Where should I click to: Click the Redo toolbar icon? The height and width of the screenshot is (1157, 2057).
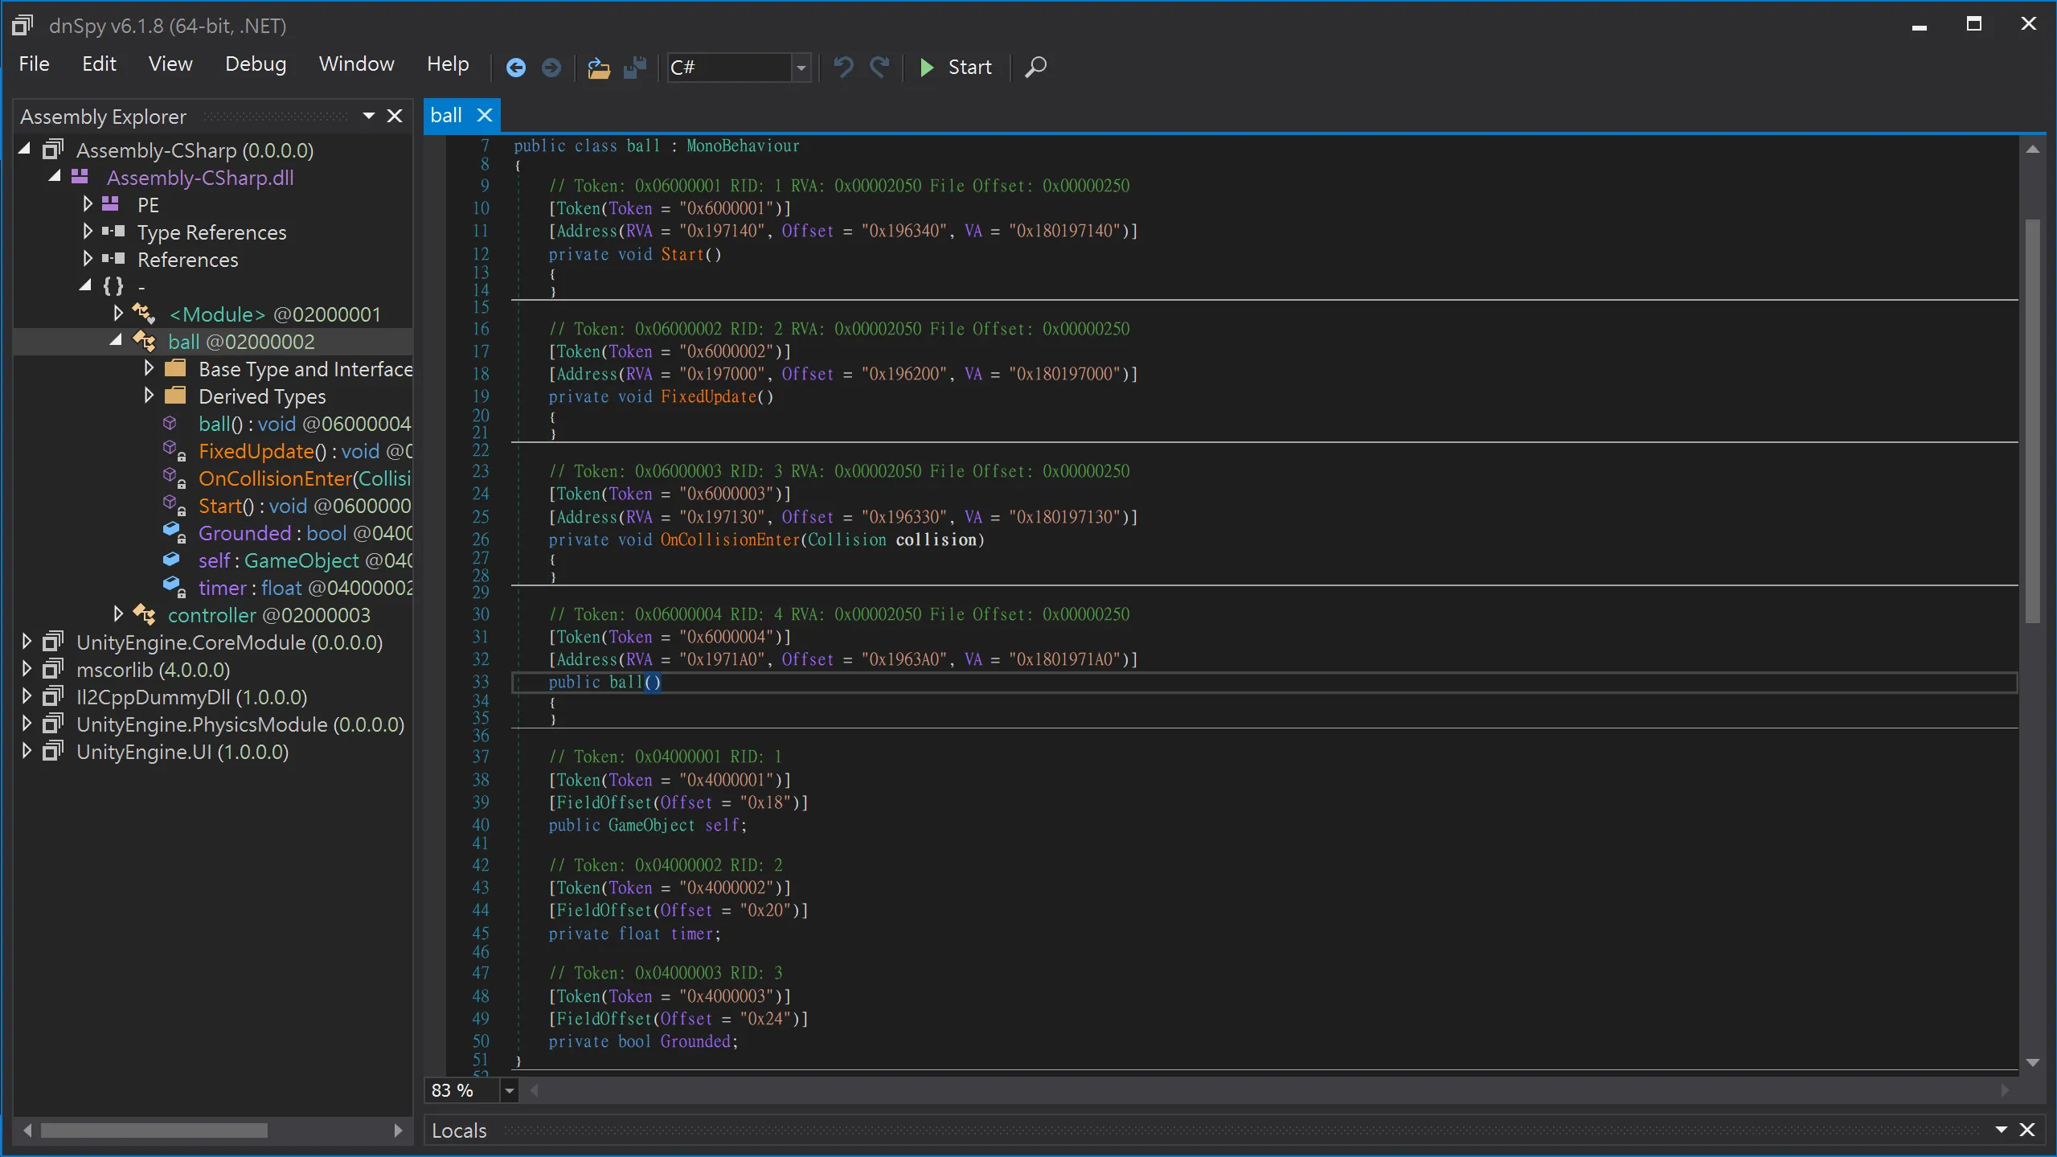(x=880, y=68)
